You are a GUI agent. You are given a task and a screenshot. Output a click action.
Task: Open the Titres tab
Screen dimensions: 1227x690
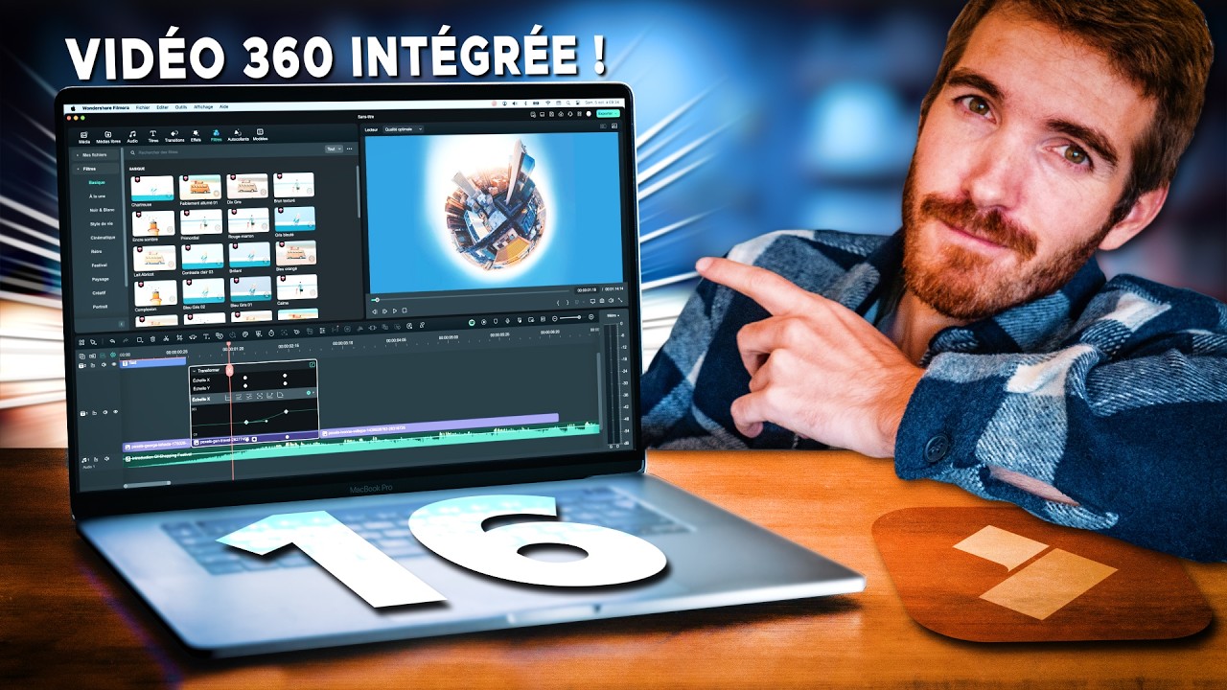[152, 136]
